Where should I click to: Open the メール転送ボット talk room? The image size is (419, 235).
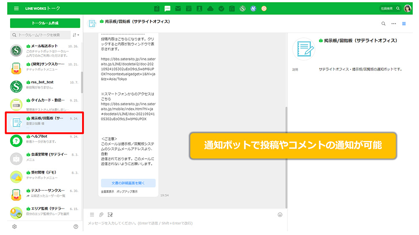[x=44, y=50]
